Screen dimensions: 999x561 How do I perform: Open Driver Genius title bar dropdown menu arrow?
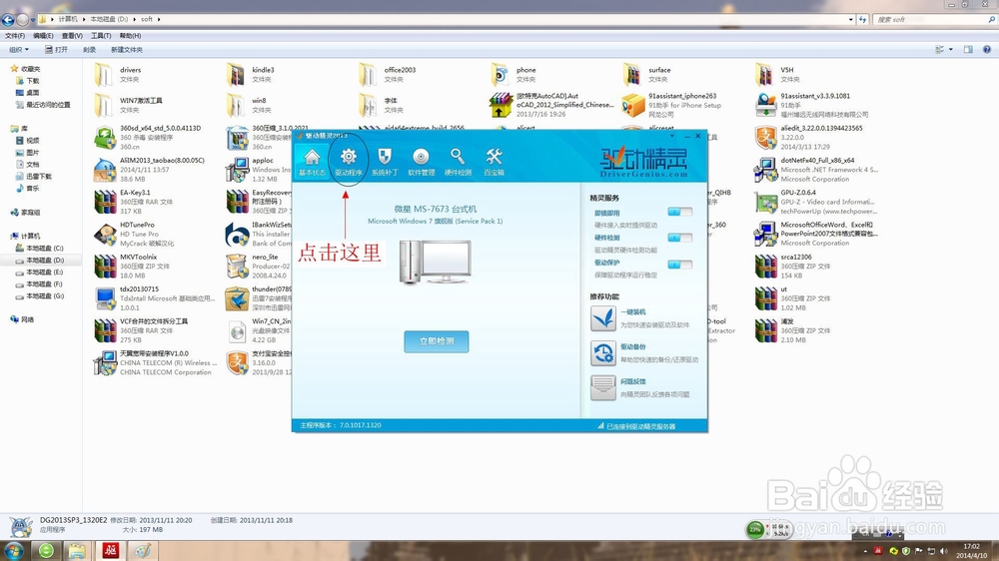tap(672, 136)
